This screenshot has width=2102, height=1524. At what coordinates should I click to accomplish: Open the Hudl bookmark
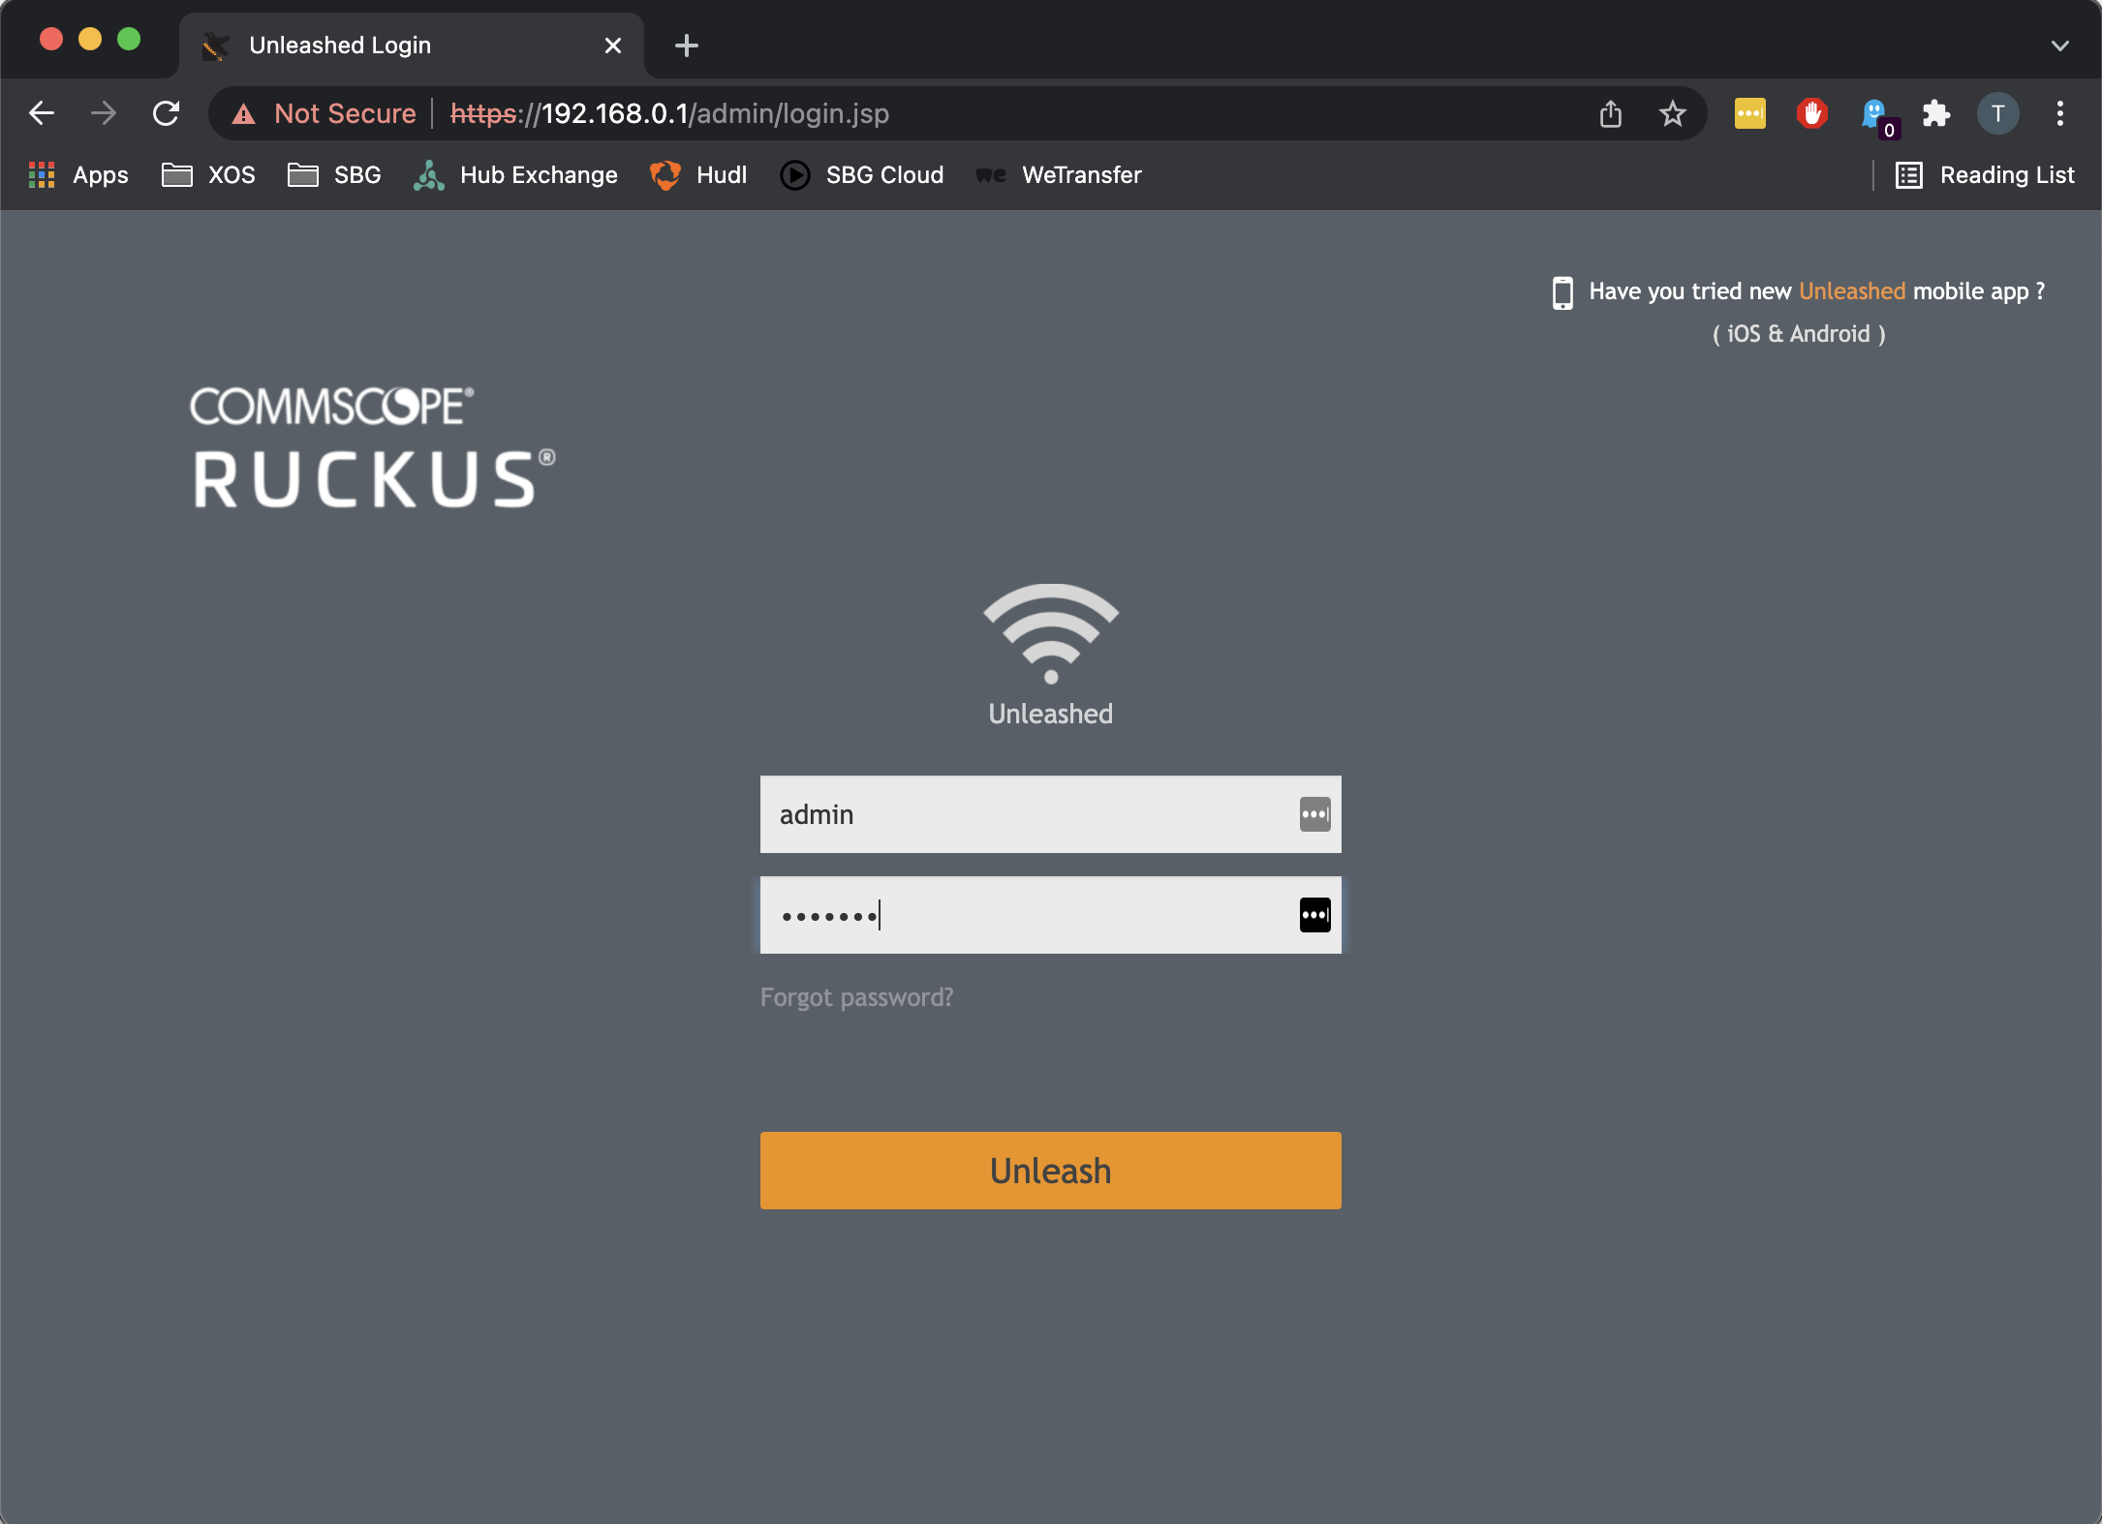point(699,175)
